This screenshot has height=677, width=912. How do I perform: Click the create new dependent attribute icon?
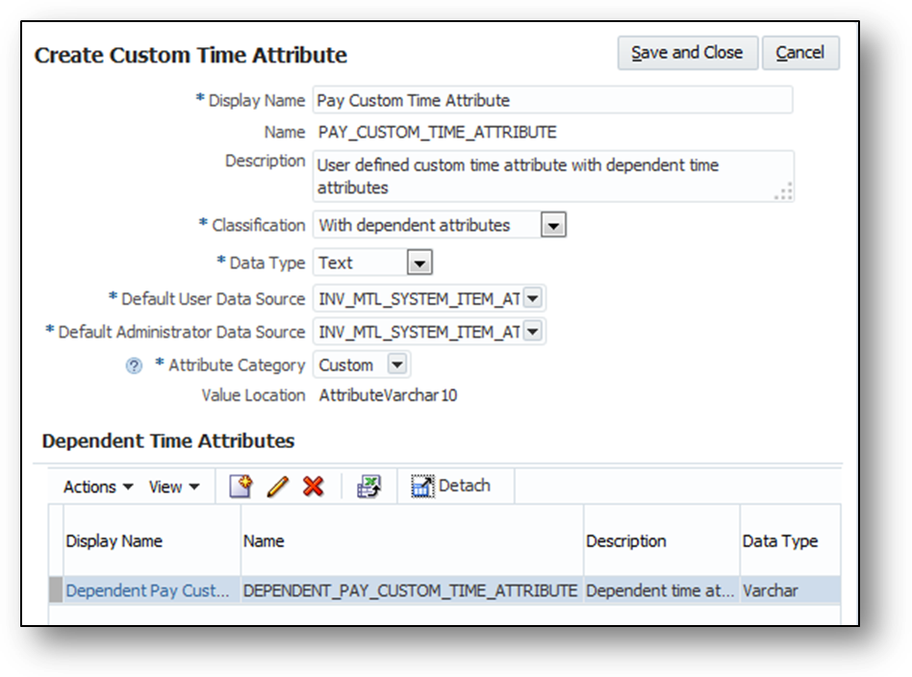click(241, 487)
